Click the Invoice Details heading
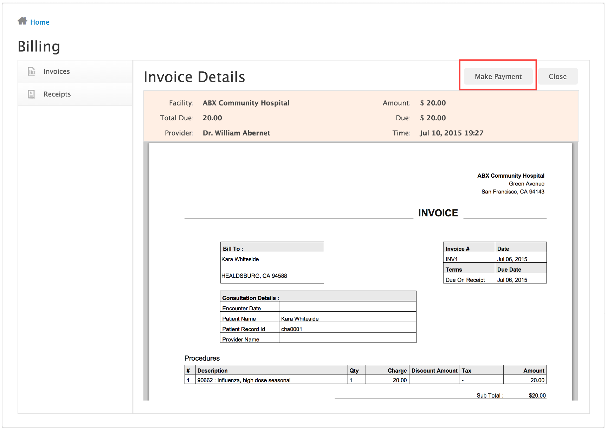The image size is (607, 431). click(x=194, y=77)
